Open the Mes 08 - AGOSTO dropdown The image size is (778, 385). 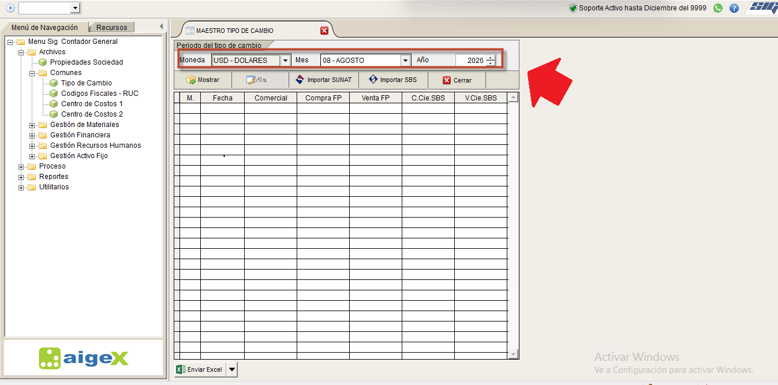(x=406, y=60)
